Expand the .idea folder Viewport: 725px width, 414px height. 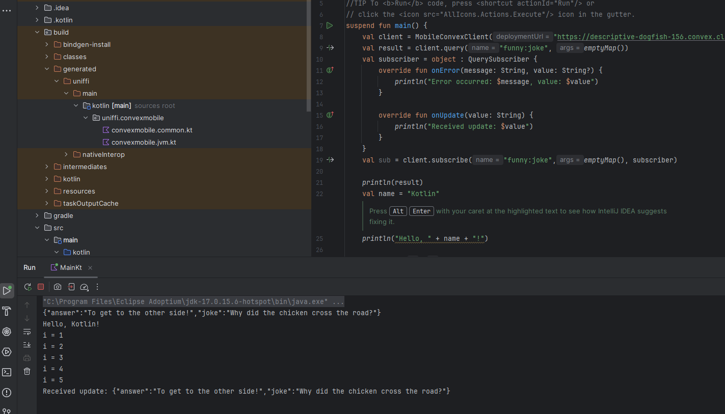point(37,8)
